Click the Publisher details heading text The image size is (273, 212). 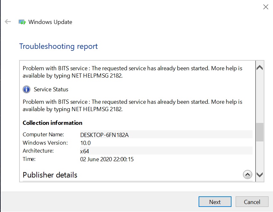[x=50, y=175]
